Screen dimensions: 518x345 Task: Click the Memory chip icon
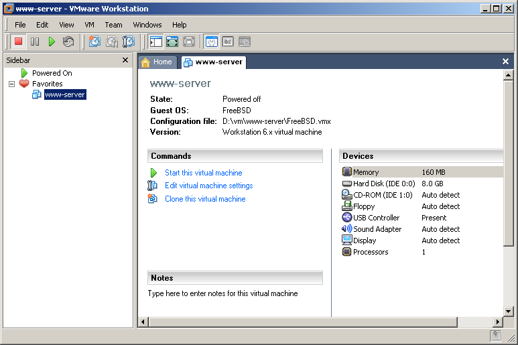click(x=346, y=171)
